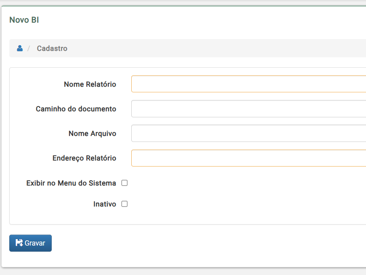Click the empty area of the breadcrumb bar
Viewport: 366px width, 275px height.
click(210, 48)
